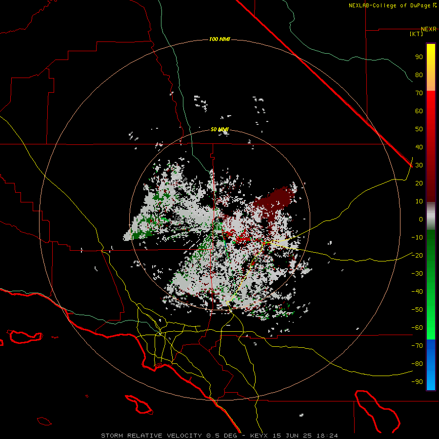
Task: Click the -60 value on the velocity scale
Action: pyautogui.click(x=417, y=328)
